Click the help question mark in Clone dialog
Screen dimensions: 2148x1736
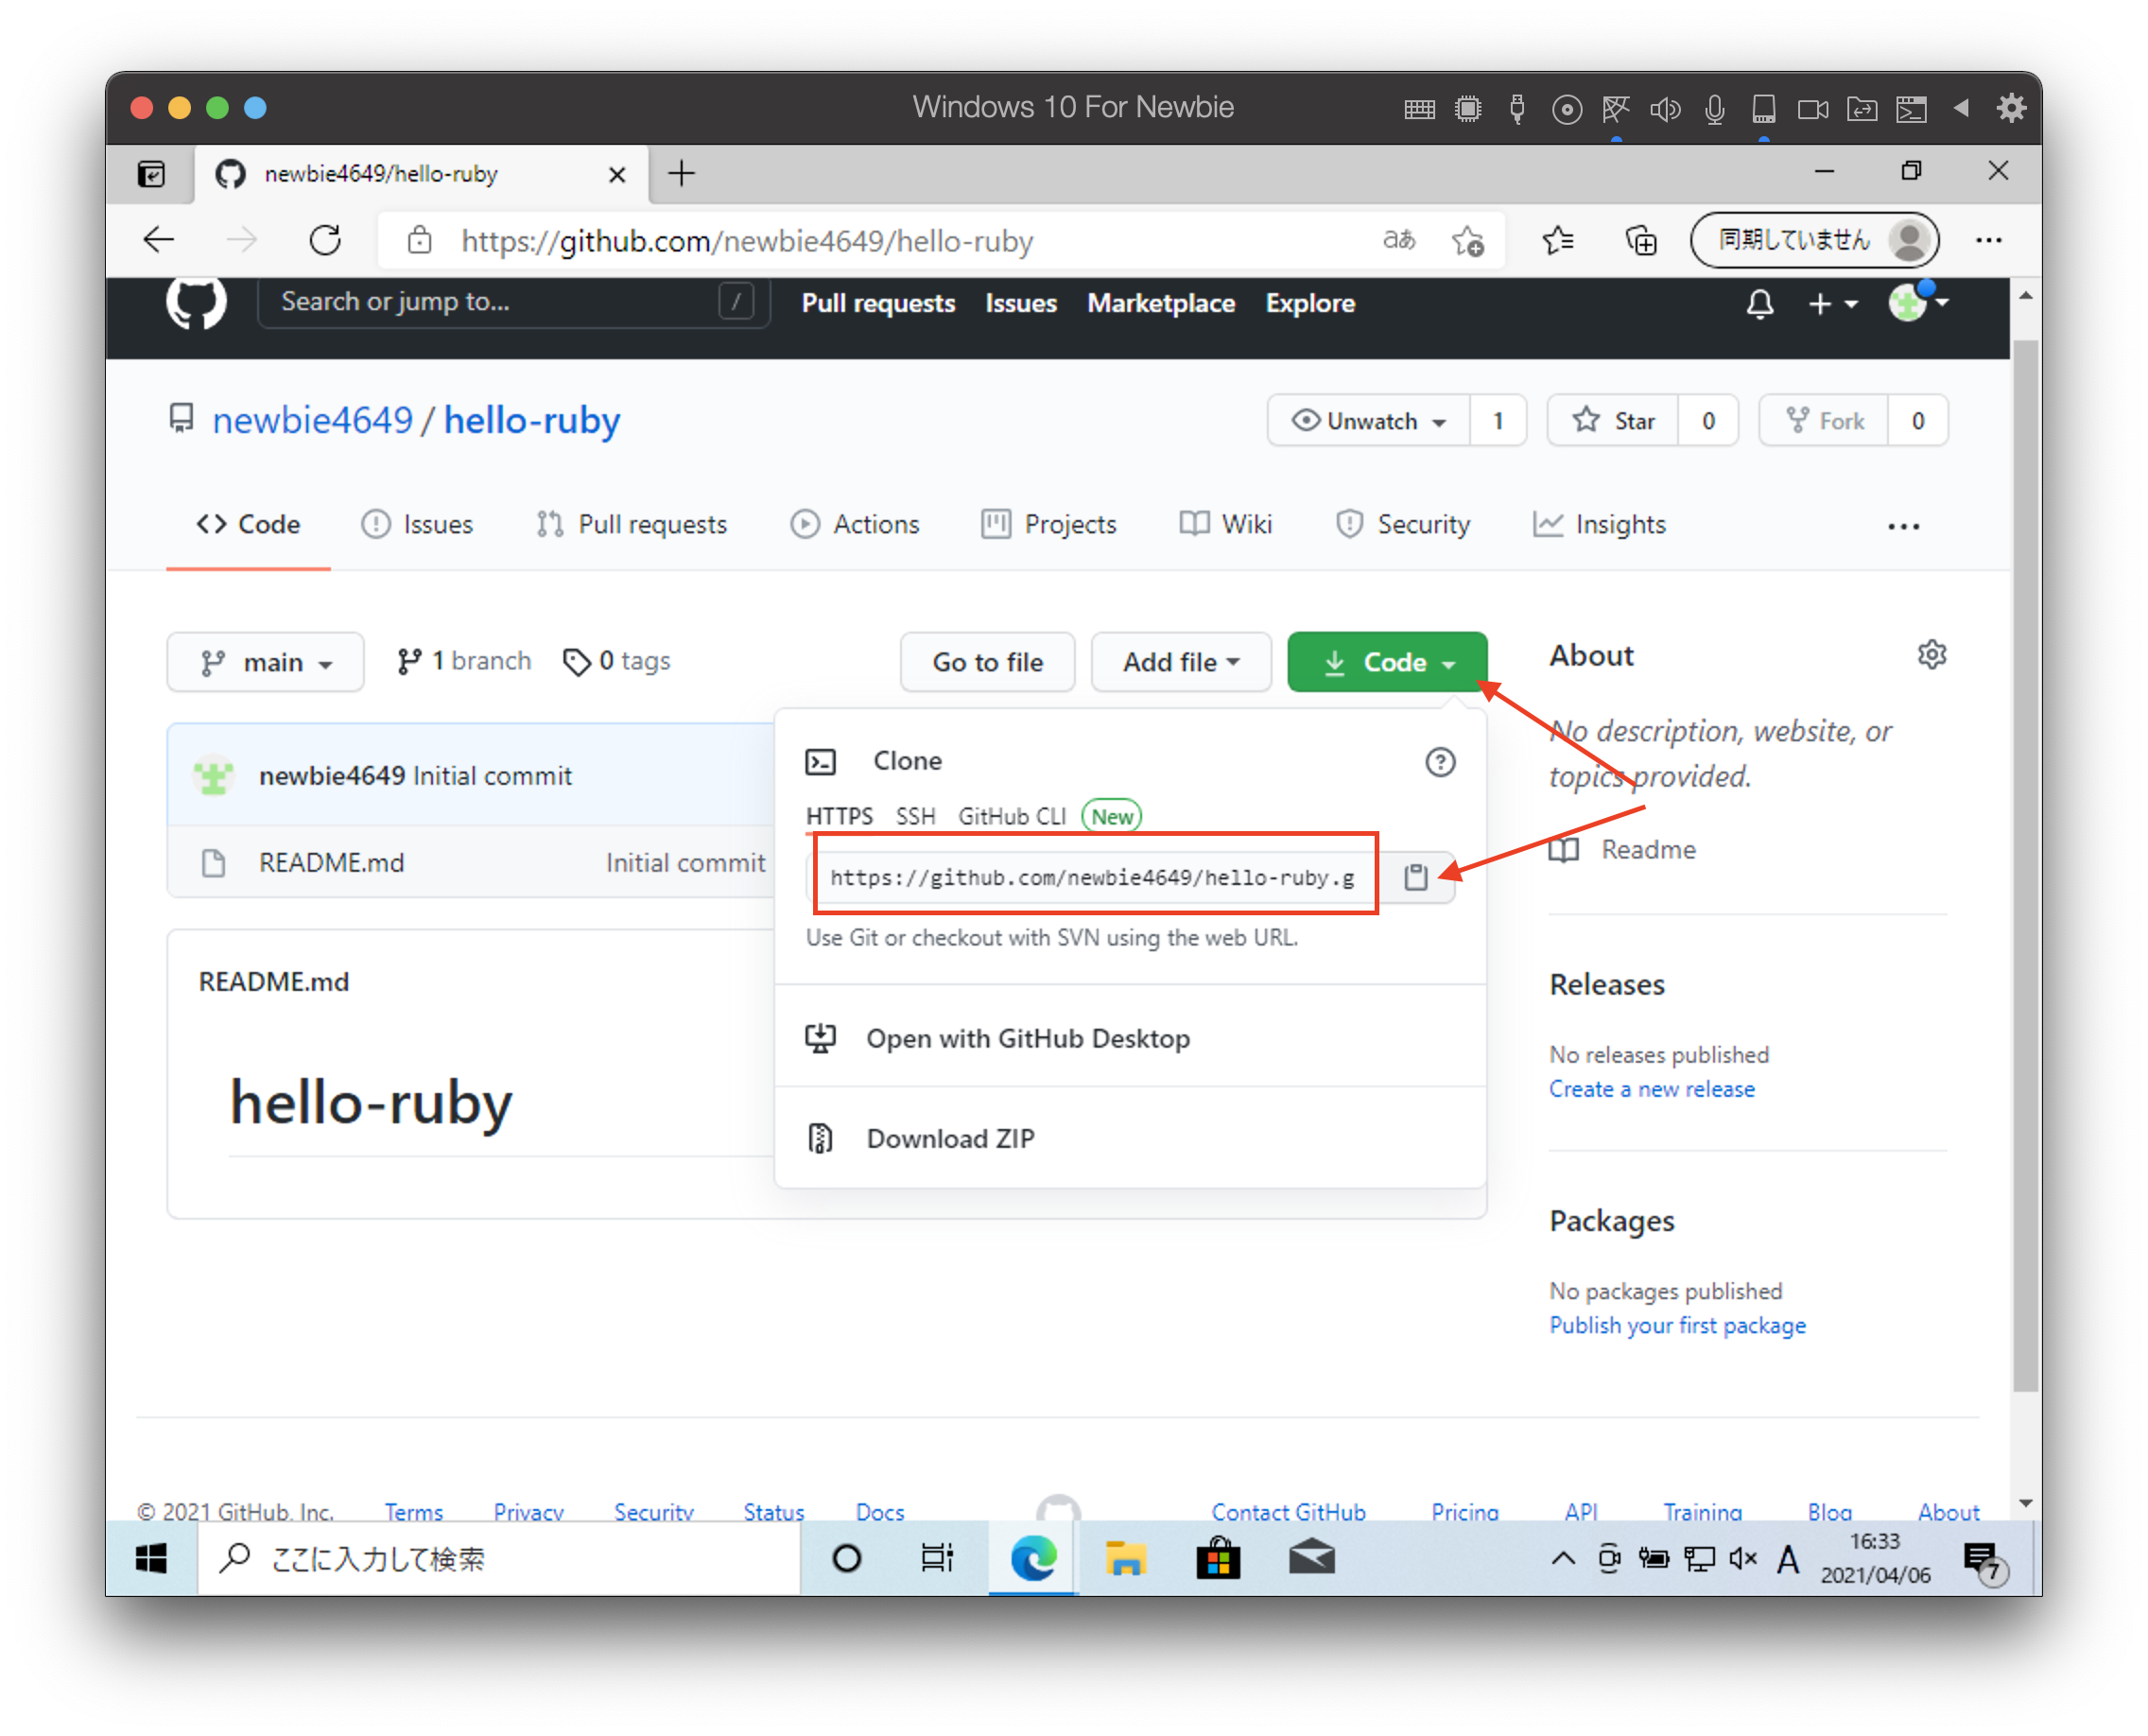pos(1440,762)
